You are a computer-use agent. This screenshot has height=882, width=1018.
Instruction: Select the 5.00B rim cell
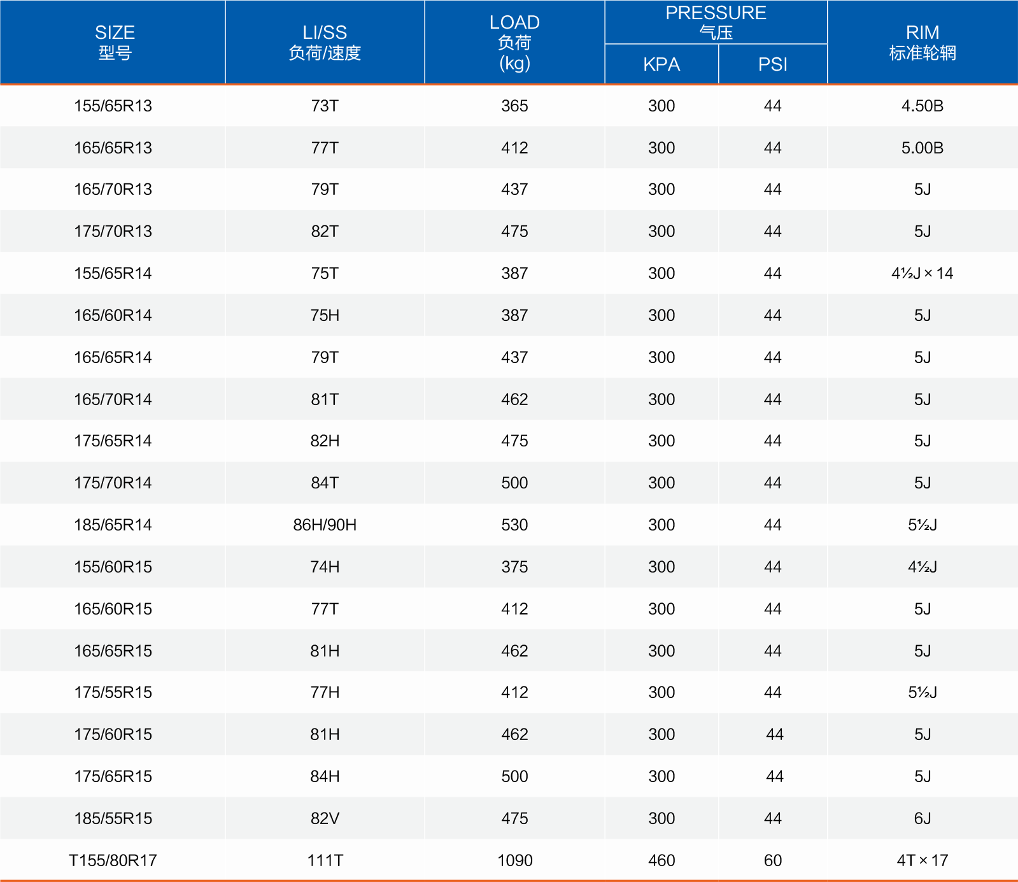point(923,148)
